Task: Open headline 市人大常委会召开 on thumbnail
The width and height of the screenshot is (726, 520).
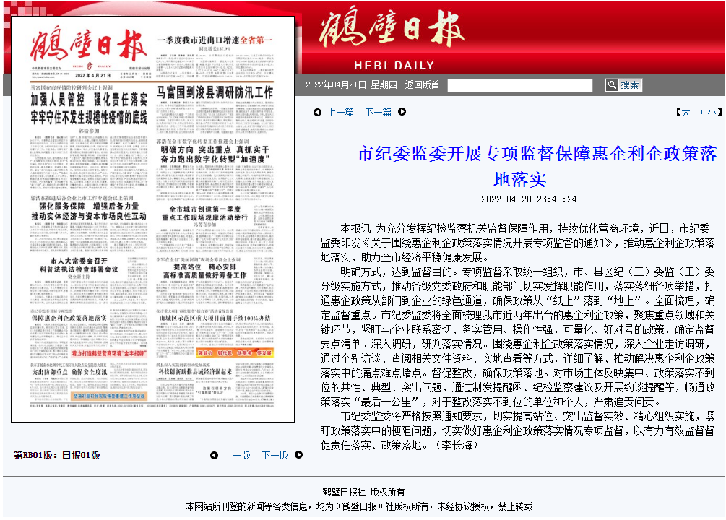Action: 79,261
